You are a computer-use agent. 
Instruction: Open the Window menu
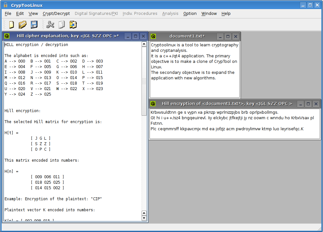[x=209, y=14]
